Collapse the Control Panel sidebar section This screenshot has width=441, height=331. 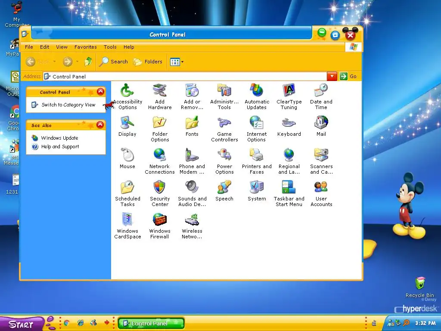[x=100, y=92]
